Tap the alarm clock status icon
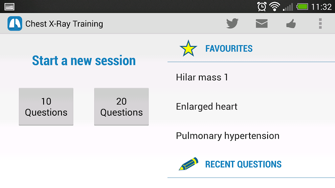 [262, 6]
